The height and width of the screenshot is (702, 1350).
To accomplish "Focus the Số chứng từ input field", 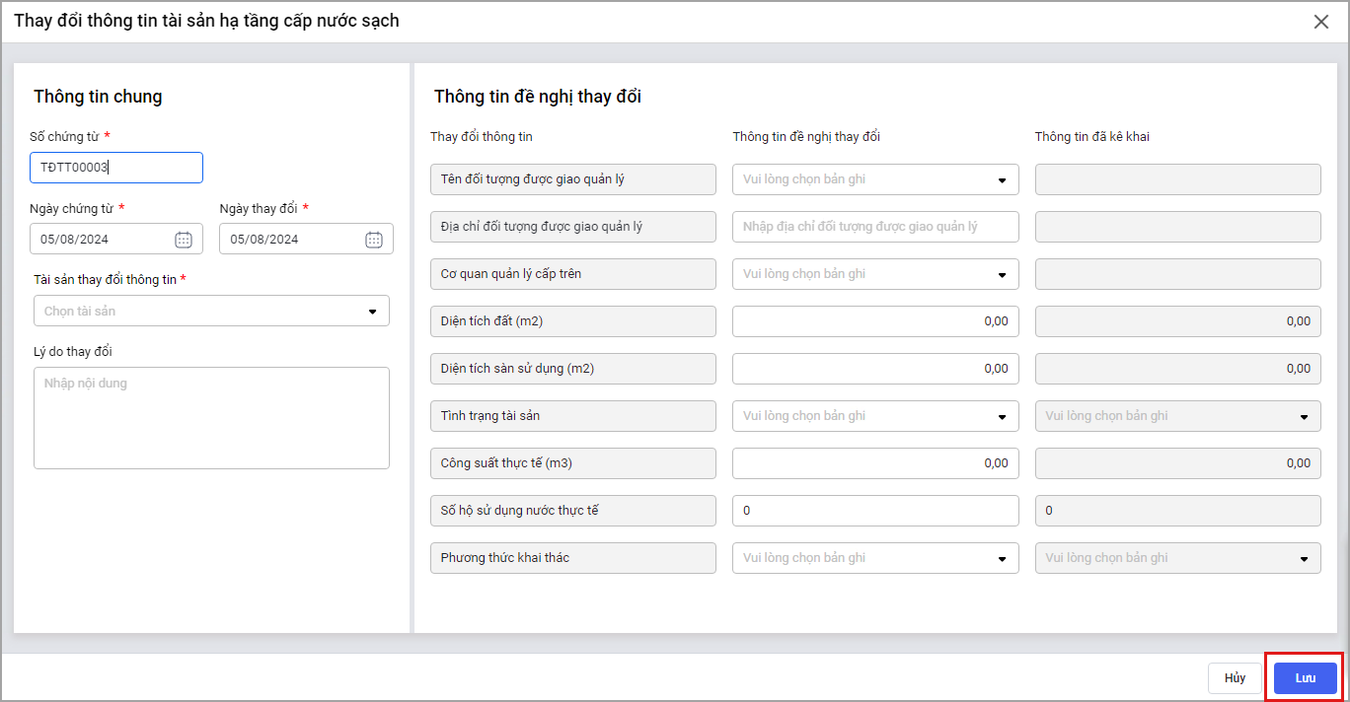I will tap(116, 168).
